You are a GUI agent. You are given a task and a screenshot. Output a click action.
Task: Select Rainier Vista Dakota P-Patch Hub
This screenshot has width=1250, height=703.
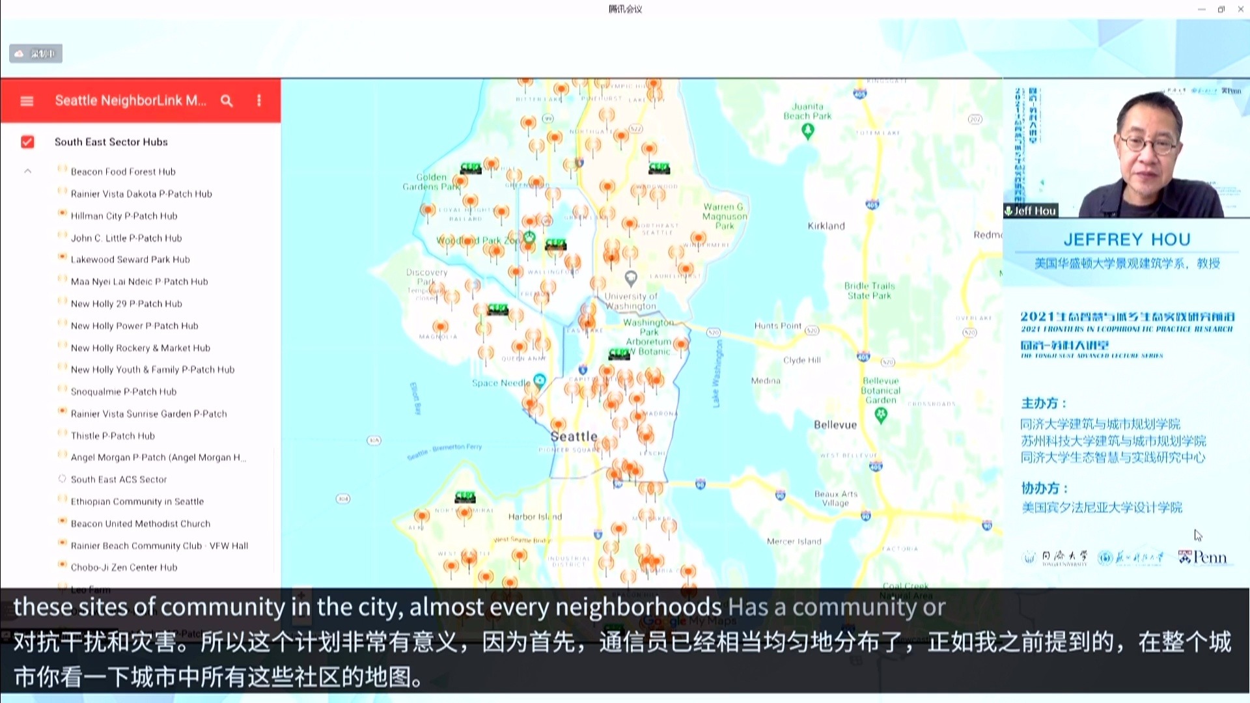click(141, 194)
